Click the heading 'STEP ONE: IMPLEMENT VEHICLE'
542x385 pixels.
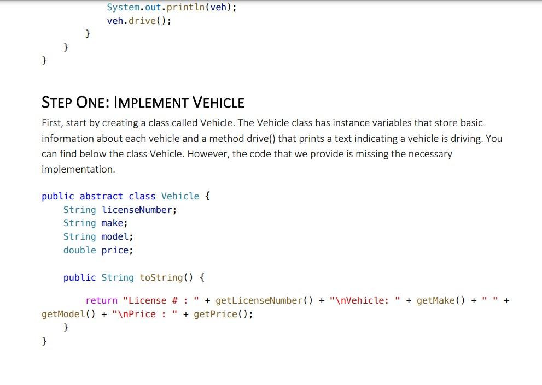143,102
